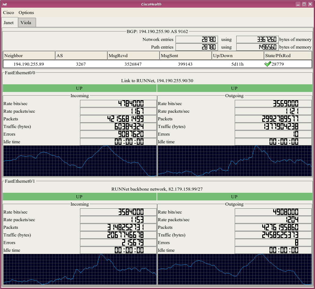Click the State/PfxRcd column header
Image resolution: width=315 pixels, height=289 pixels.
pos(288,56)
